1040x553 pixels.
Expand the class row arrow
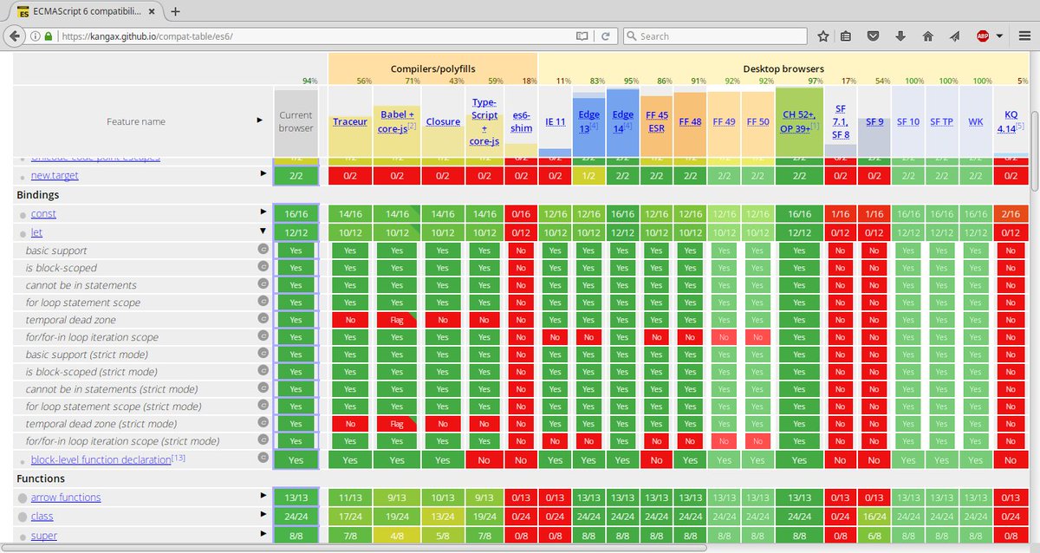[263, 514]
